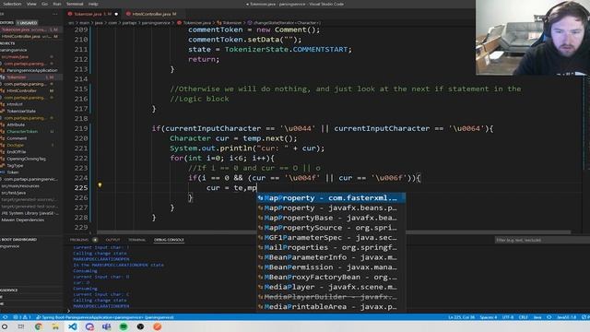Click the src breadcrumb segment

tap(71, 23)
